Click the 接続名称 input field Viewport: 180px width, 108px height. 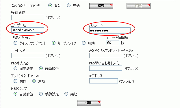(28, 17)
